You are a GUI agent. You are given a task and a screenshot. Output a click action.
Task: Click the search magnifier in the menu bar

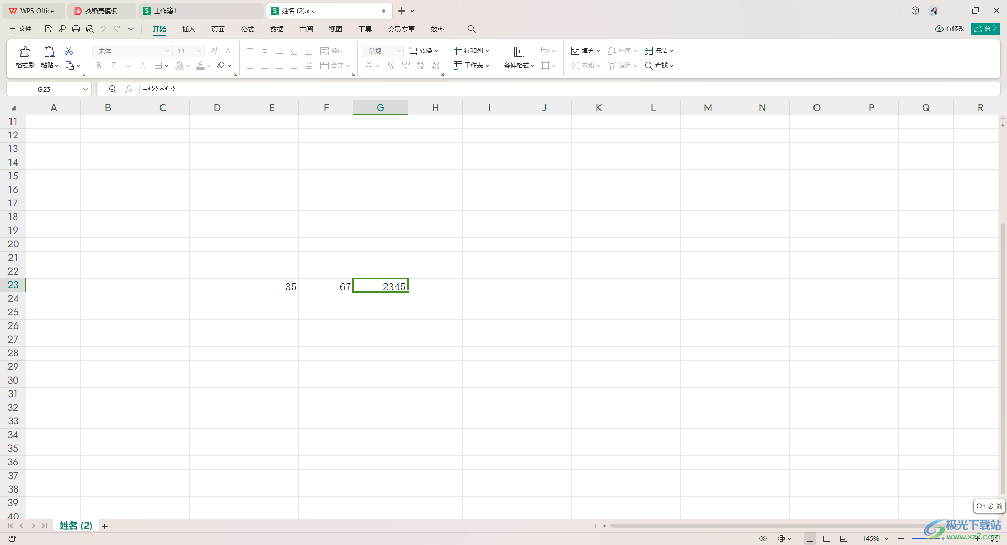click(472, 29)
